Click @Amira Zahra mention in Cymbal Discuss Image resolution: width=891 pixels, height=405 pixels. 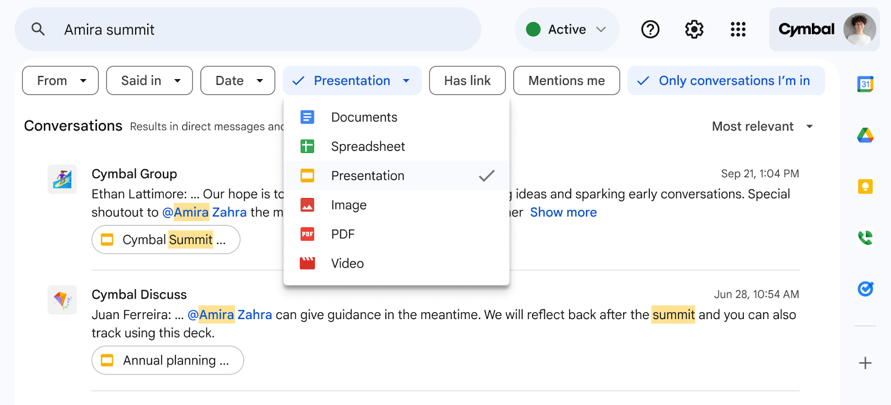point(230,314)
